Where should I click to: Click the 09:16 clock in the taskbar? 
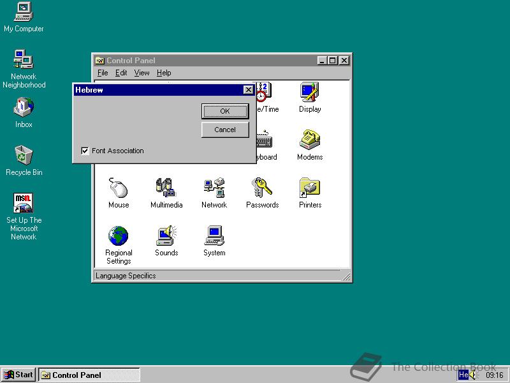tap(495, 375)
